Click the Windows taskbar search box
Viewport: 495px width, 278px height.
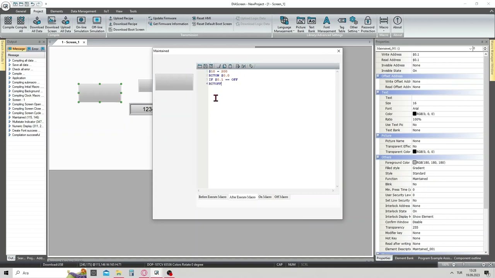(x=39, y=273)
